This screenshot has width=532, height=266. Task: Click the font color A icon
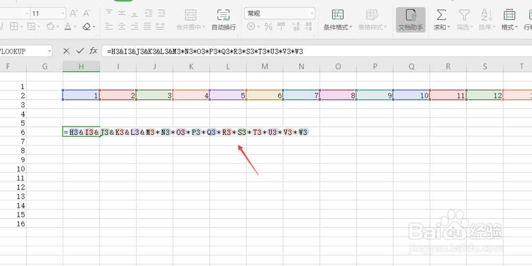click(x=68, y=27)
